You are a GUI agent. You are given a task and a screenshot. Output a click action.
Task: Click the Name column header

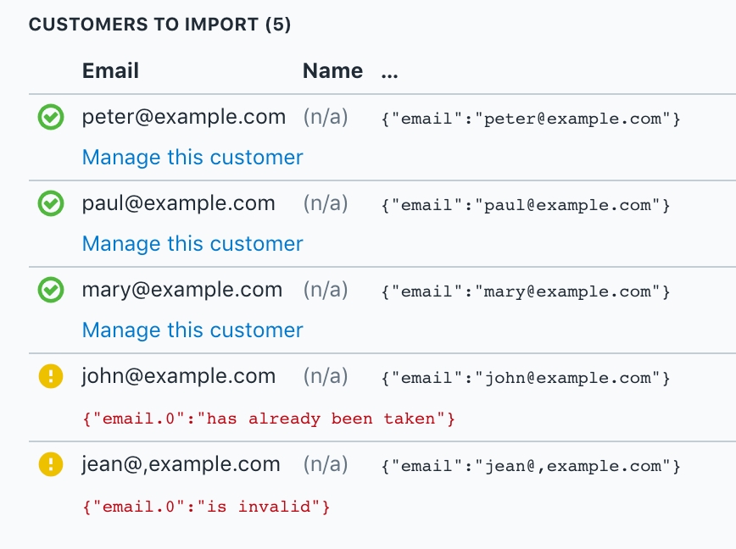pyautogui.click(x=332, y=71)
